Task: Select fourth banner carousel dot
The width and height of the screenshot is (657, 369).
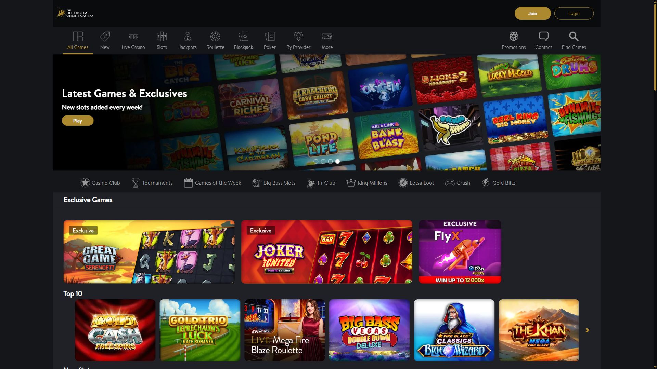Action: point(337,161)
